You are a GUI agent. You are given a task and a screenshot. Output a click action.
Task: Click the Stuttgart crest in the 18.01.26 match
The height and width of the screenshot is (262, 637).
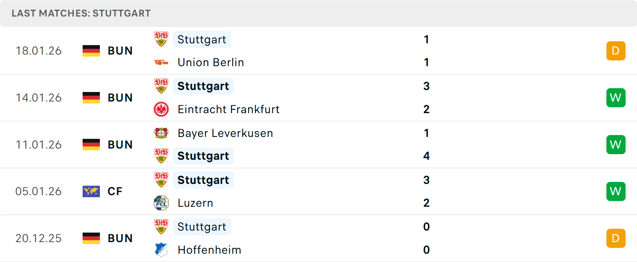coord(161,39)
